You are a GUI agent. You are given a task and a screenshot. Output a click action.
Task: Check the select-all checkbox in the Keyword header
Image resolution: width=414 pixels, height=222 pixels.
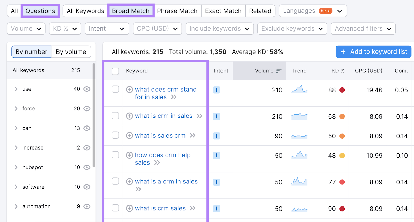tap(115, 71)
